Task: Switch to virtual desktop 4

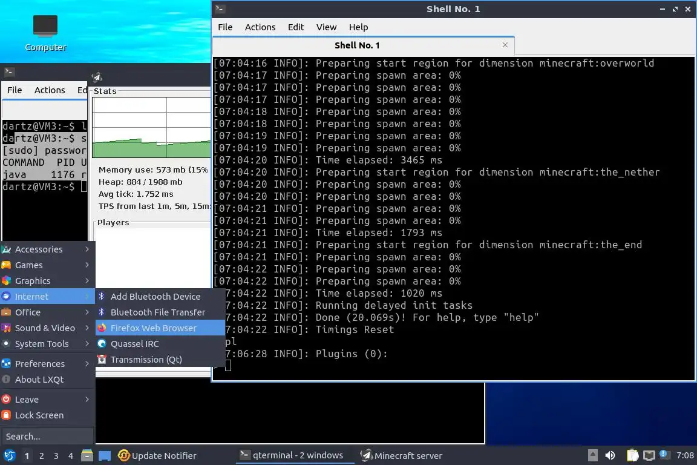Action: [x=70, y=456]
